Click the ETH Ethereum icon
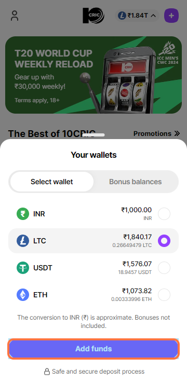The height and width of the screenshot is (384, 187). (x=23, y=295)
